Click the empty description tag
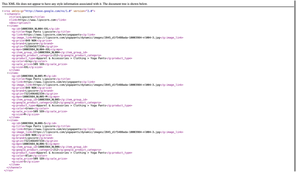 pyautogui.click(x=20, y=23)
